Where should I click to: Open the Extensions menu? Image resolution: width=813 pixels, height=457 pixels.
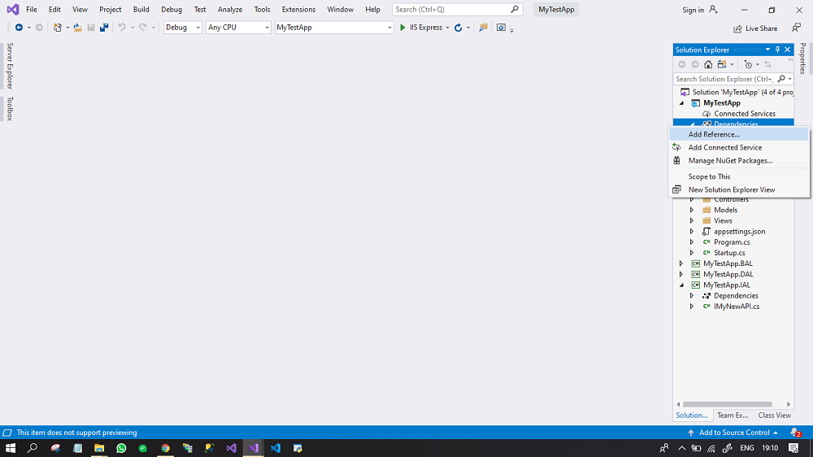click(x=298, y=9)
